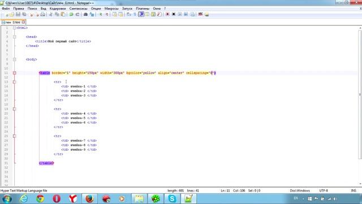Screen dimensions: 362x204
Task: Open the Replace toolbar icon
Action: point(92,15)
